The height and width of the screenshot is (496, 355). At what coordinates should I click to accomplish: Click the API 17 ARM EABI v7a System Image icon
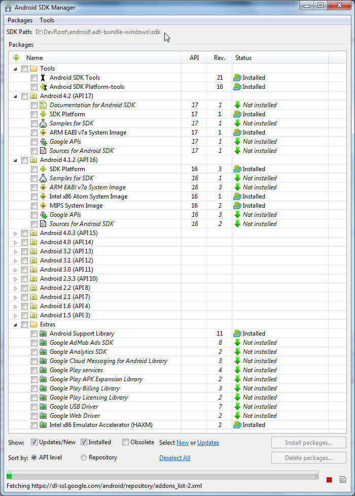pos(43,133)
